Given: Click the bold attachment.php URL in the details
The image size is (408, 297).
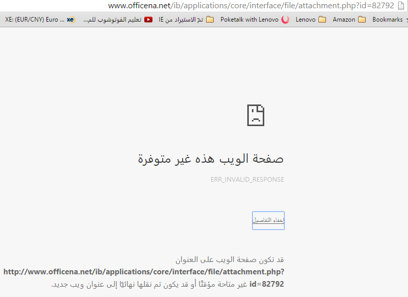Looking at the screenshot, I should coord(144,272).
